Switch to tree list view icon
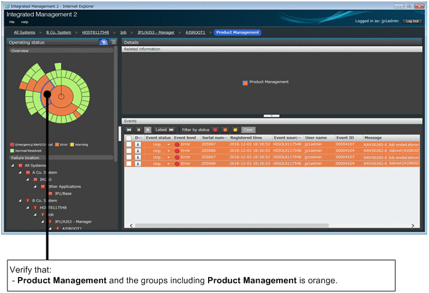This screenshot has width=429, height=293. click(x=113, y=42)
